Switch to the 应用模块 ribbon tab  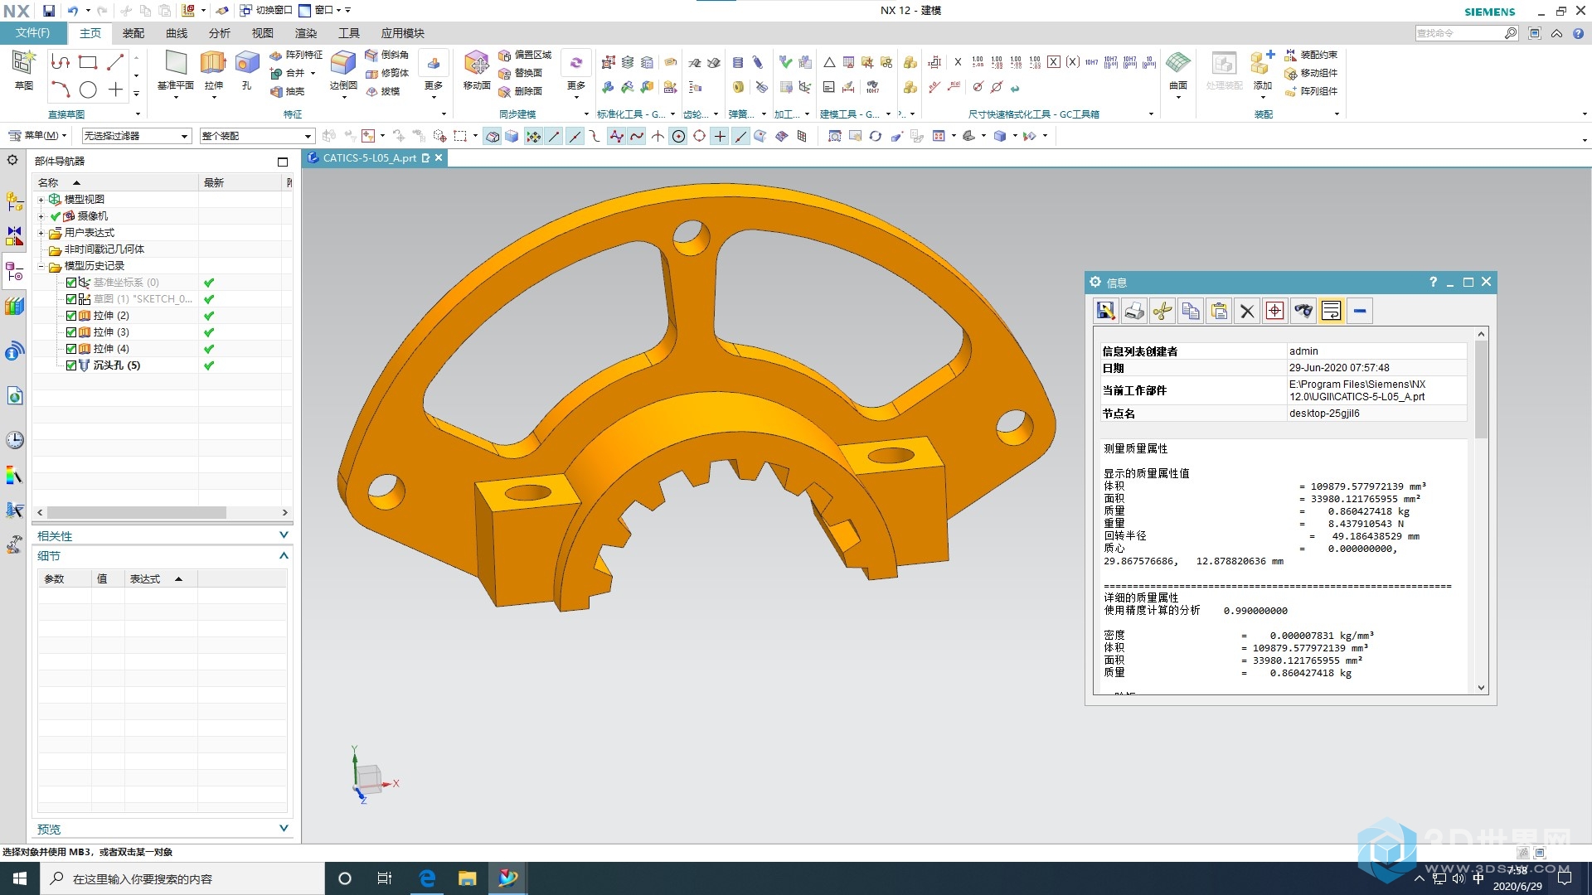[x=403, y=33]
